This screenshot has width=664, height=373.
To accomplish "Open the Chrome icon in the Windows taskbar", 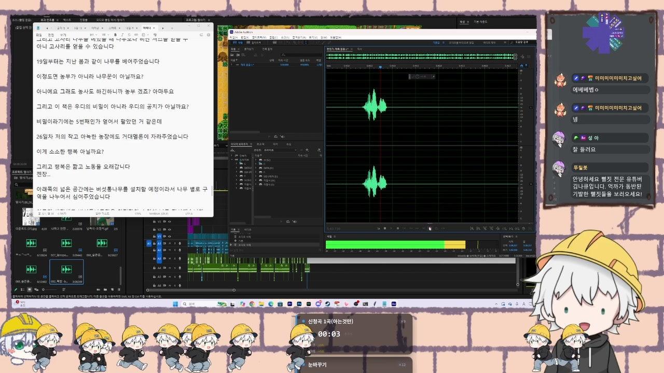I will 252,304.
